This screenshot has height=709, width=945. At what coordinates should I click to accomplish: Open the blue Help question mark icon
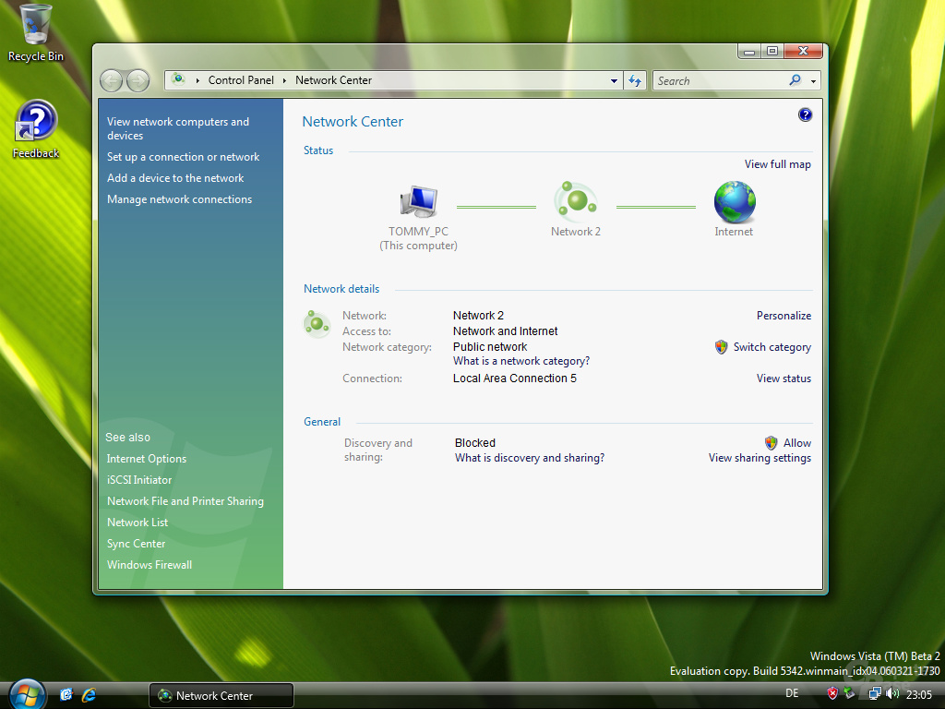click(x=805, y=114)
